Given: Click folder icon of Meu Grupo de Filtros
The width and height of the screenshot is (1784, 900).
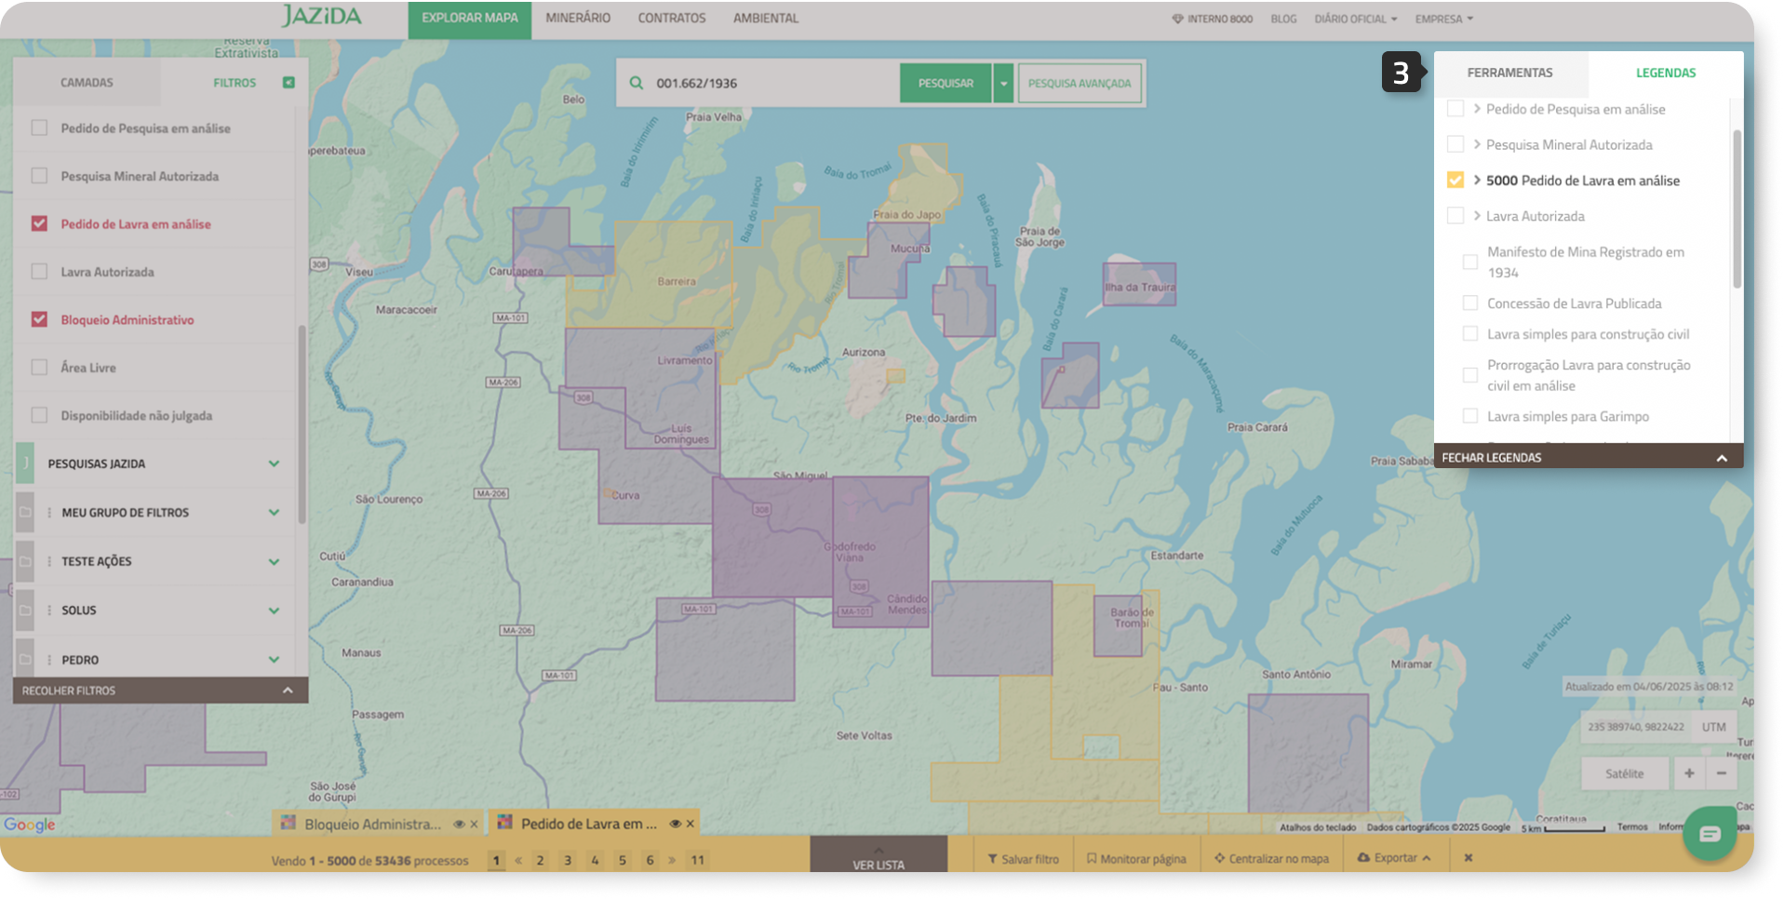Looking at the screenshot, I should (25, 513).
